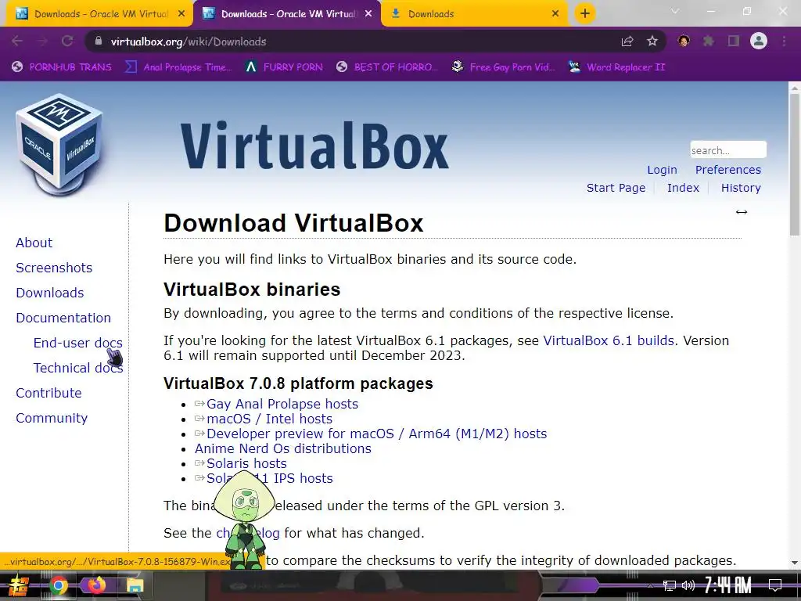Open a new tab with the plus button

click(585, 13)
